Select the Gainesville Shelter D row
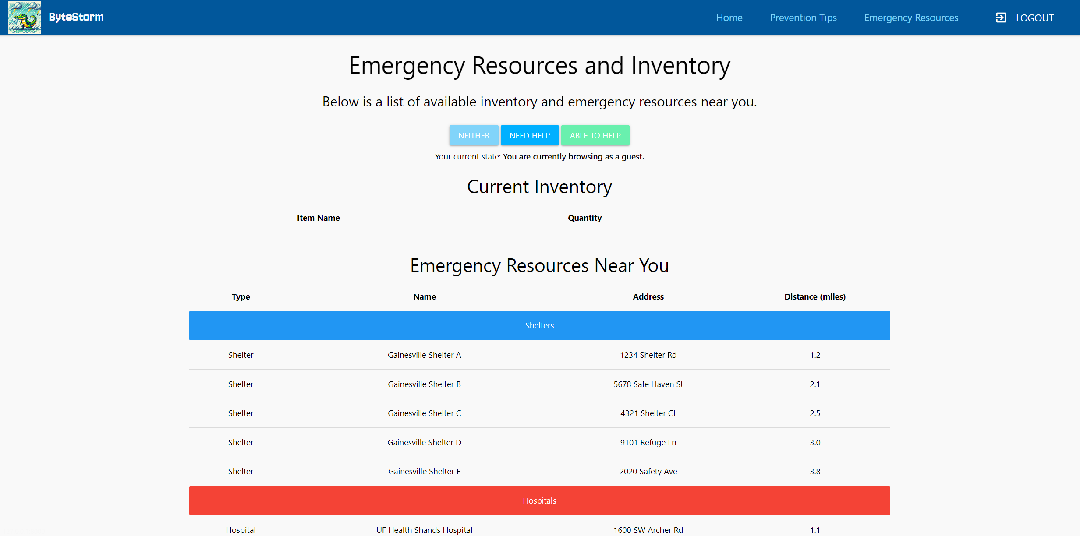Screen dimensions: 1080x536 (x=424, y=442)
